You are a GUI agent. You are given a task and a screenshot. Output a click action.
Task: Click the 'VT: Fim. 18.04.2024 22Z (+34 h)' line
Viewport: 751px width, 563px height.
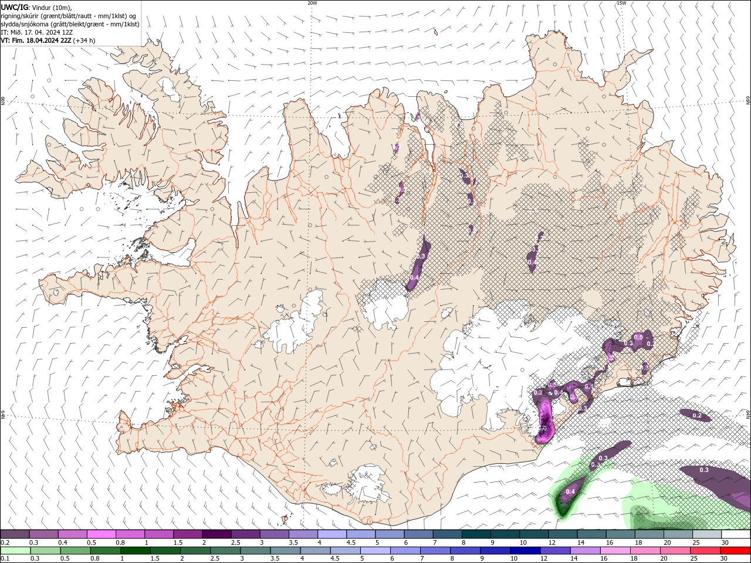pos(48,40)
